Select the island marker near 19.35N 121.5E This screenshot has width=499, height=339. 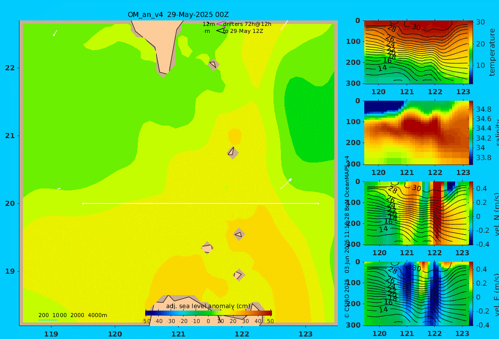(207, 248)
